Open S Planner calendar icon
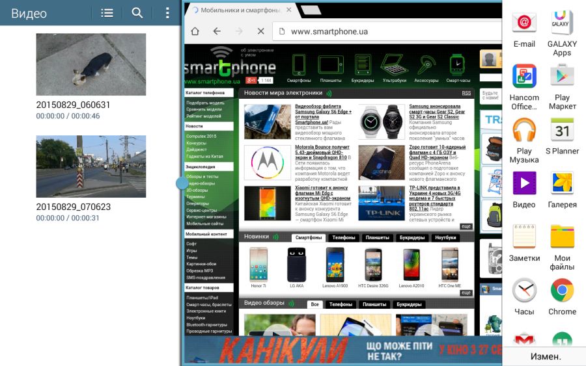 562,130
